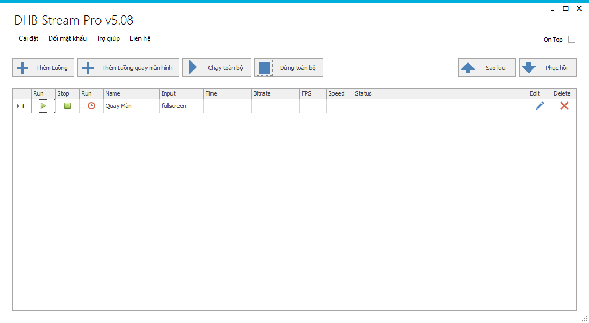Screen dimensions: 589x323
Task: Click the resize grip in window corner
Action: [x=585, y=319]
